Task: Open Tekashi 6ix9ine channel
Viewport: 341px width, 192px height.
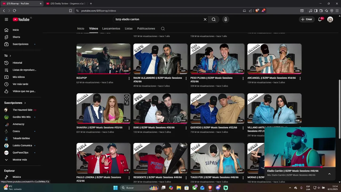Action: [21, 138]
